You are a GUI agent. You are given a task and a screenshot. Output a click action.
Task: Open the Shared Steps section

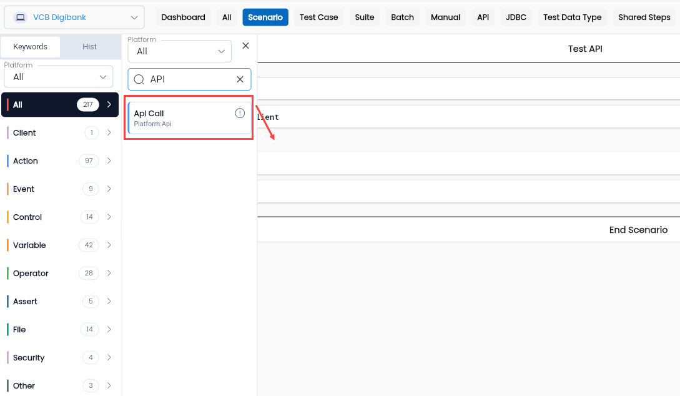(644, 17)
